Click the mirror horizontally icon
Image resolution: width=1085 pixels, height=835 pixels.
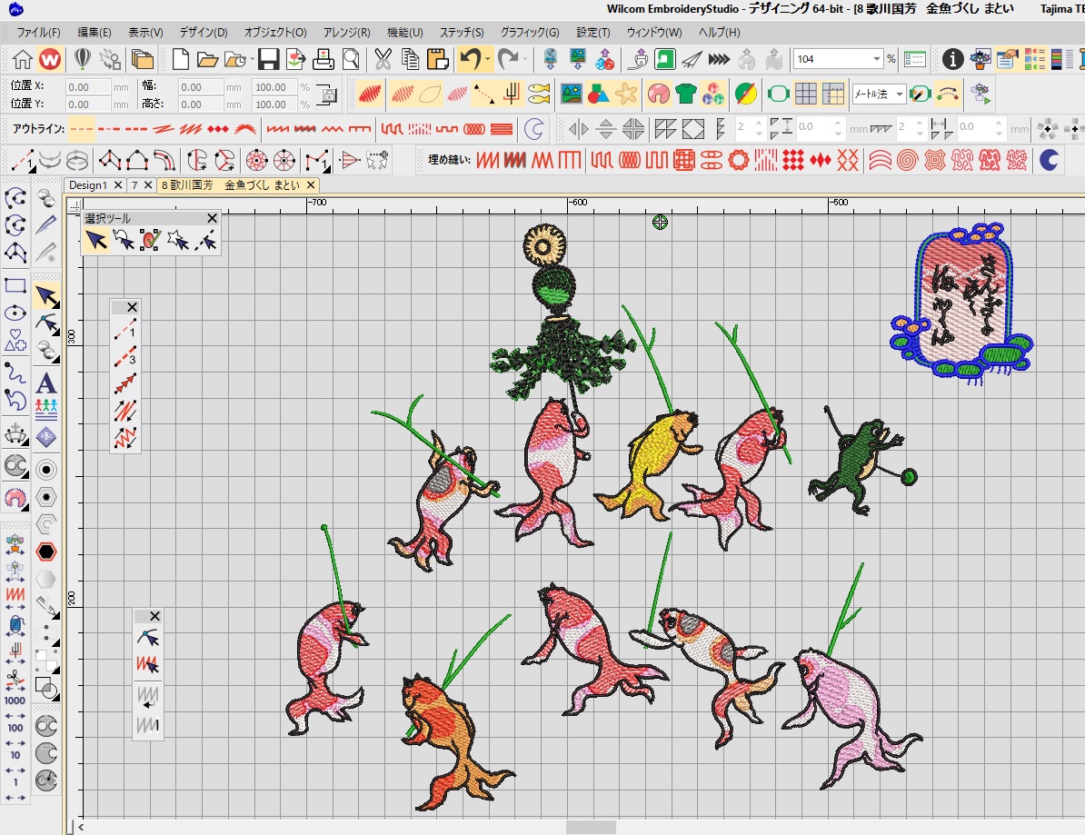click(578, 129)
